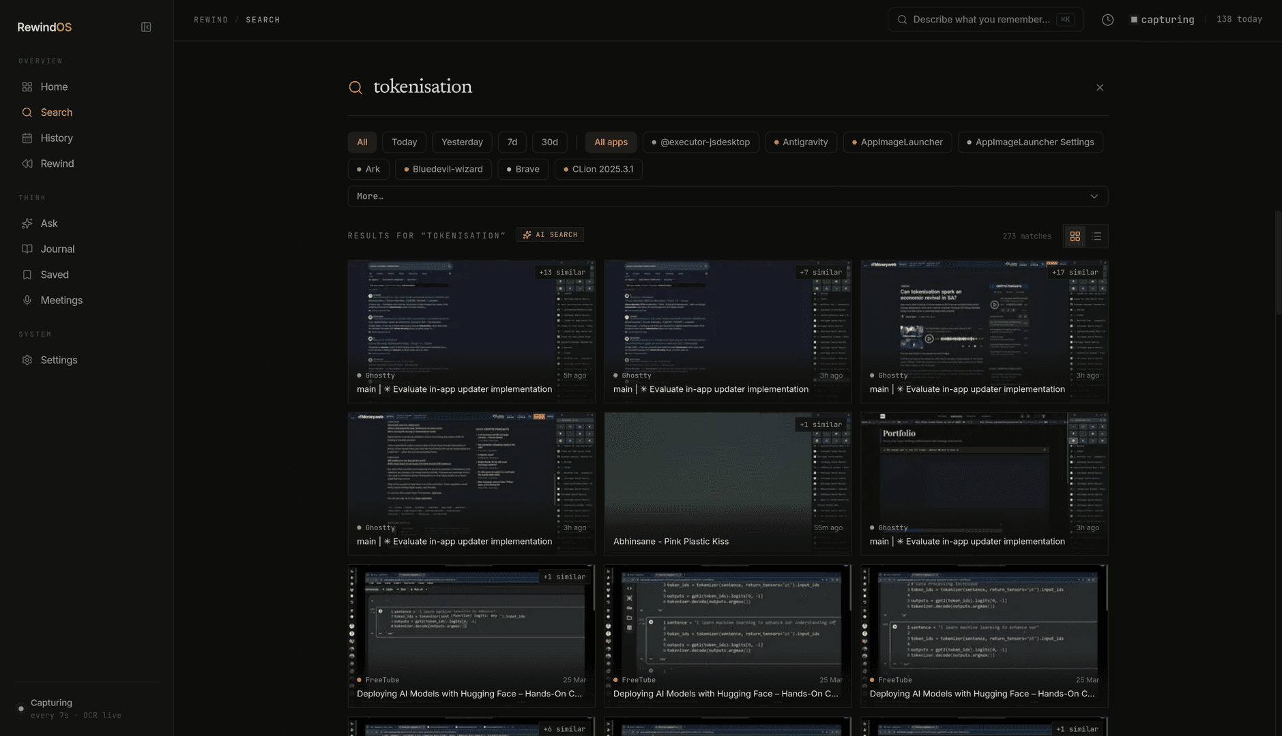The width and height of the screenshot is (1282, 736).
Task: Expand the +17 similar badge
Action: coord(1075,272)
